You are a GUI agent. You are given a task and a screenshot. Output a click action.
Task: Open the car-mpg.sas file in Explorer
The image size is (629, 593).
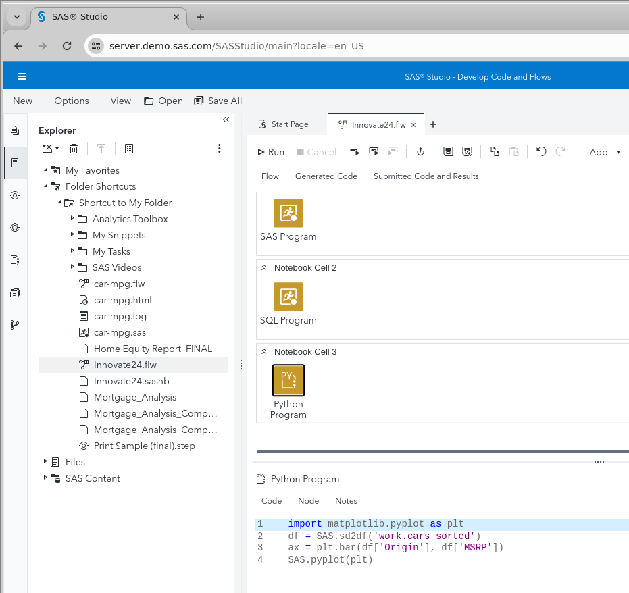tap(120, 332)
